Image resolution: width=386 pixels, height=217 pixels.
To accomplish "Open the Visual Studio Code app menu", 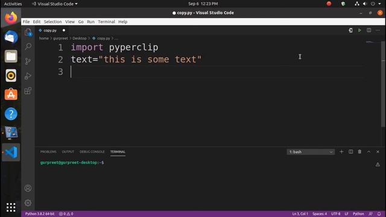I will (55, 4).
